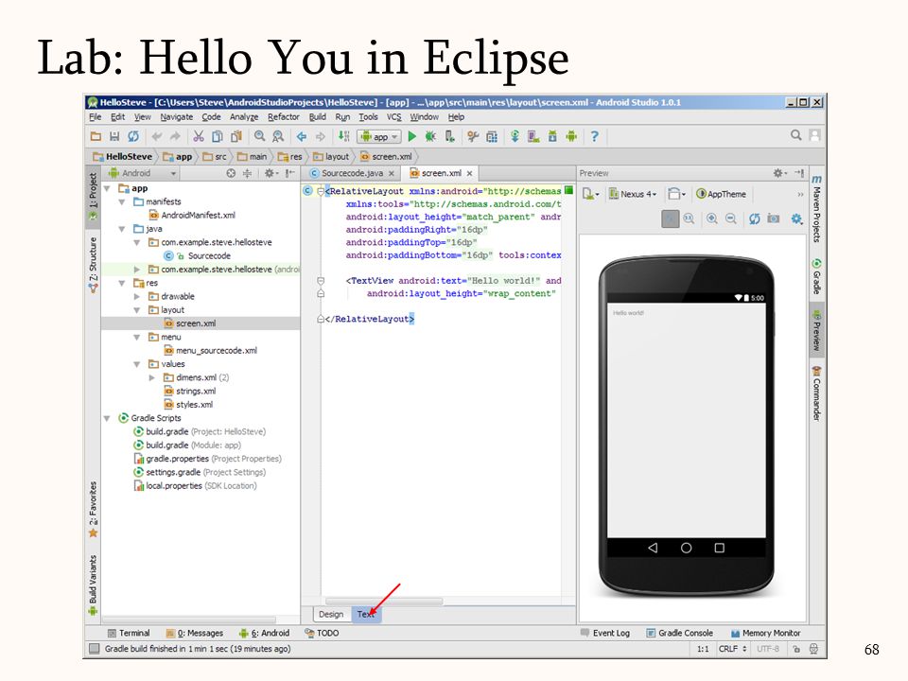Open the VCS menu
The width and height of the screenshot is (908, 681).
tap(393, 117)
